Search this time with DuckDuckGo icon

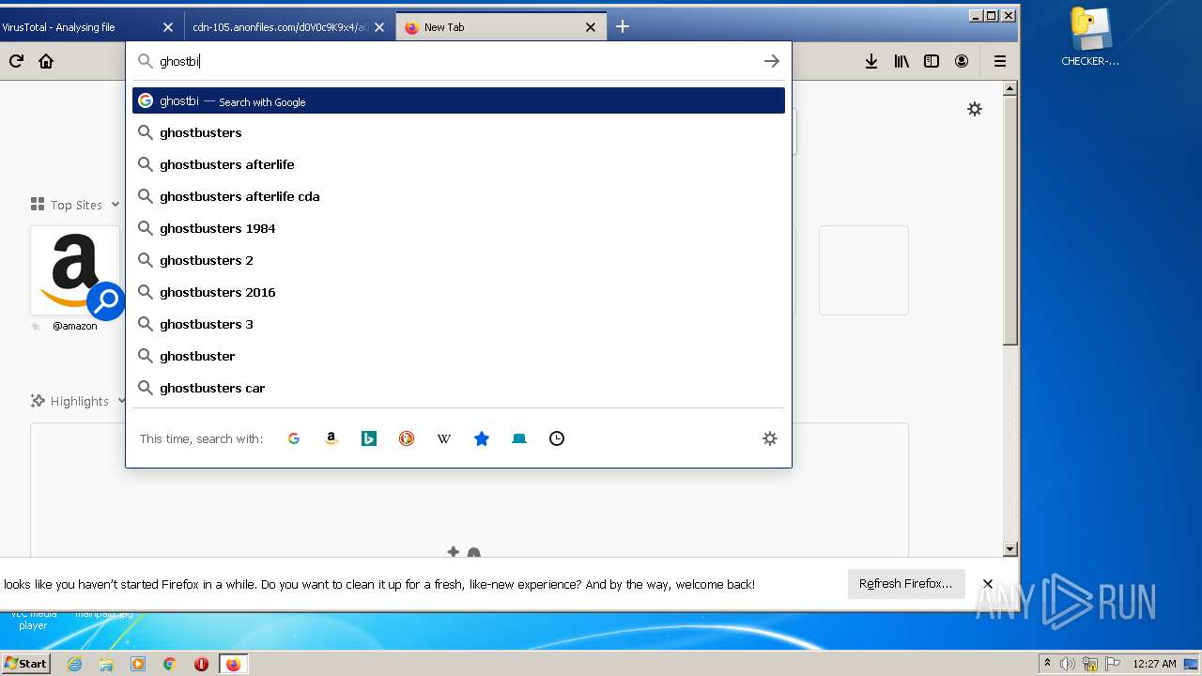(x=407, y=438)
